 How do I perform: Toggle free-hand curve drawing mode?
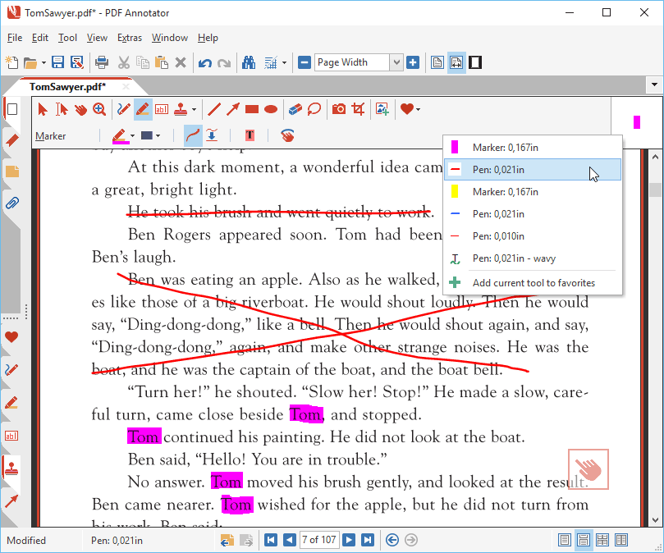click(x=193, y=136)
